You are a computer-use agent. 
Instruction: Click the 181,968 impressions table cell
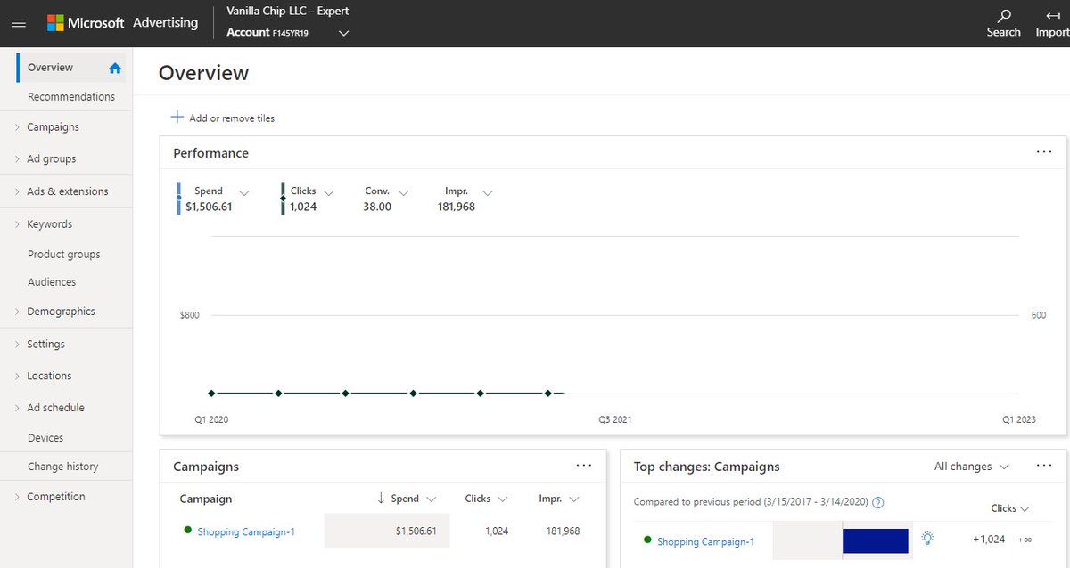coord(563,531)
